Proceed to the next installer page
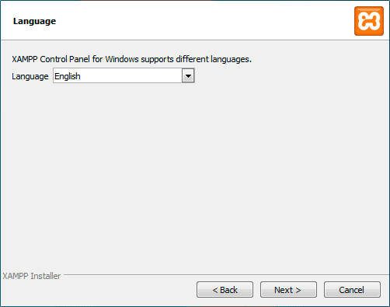The width and height of the screenshot is (390, 307). coord(288,290)
